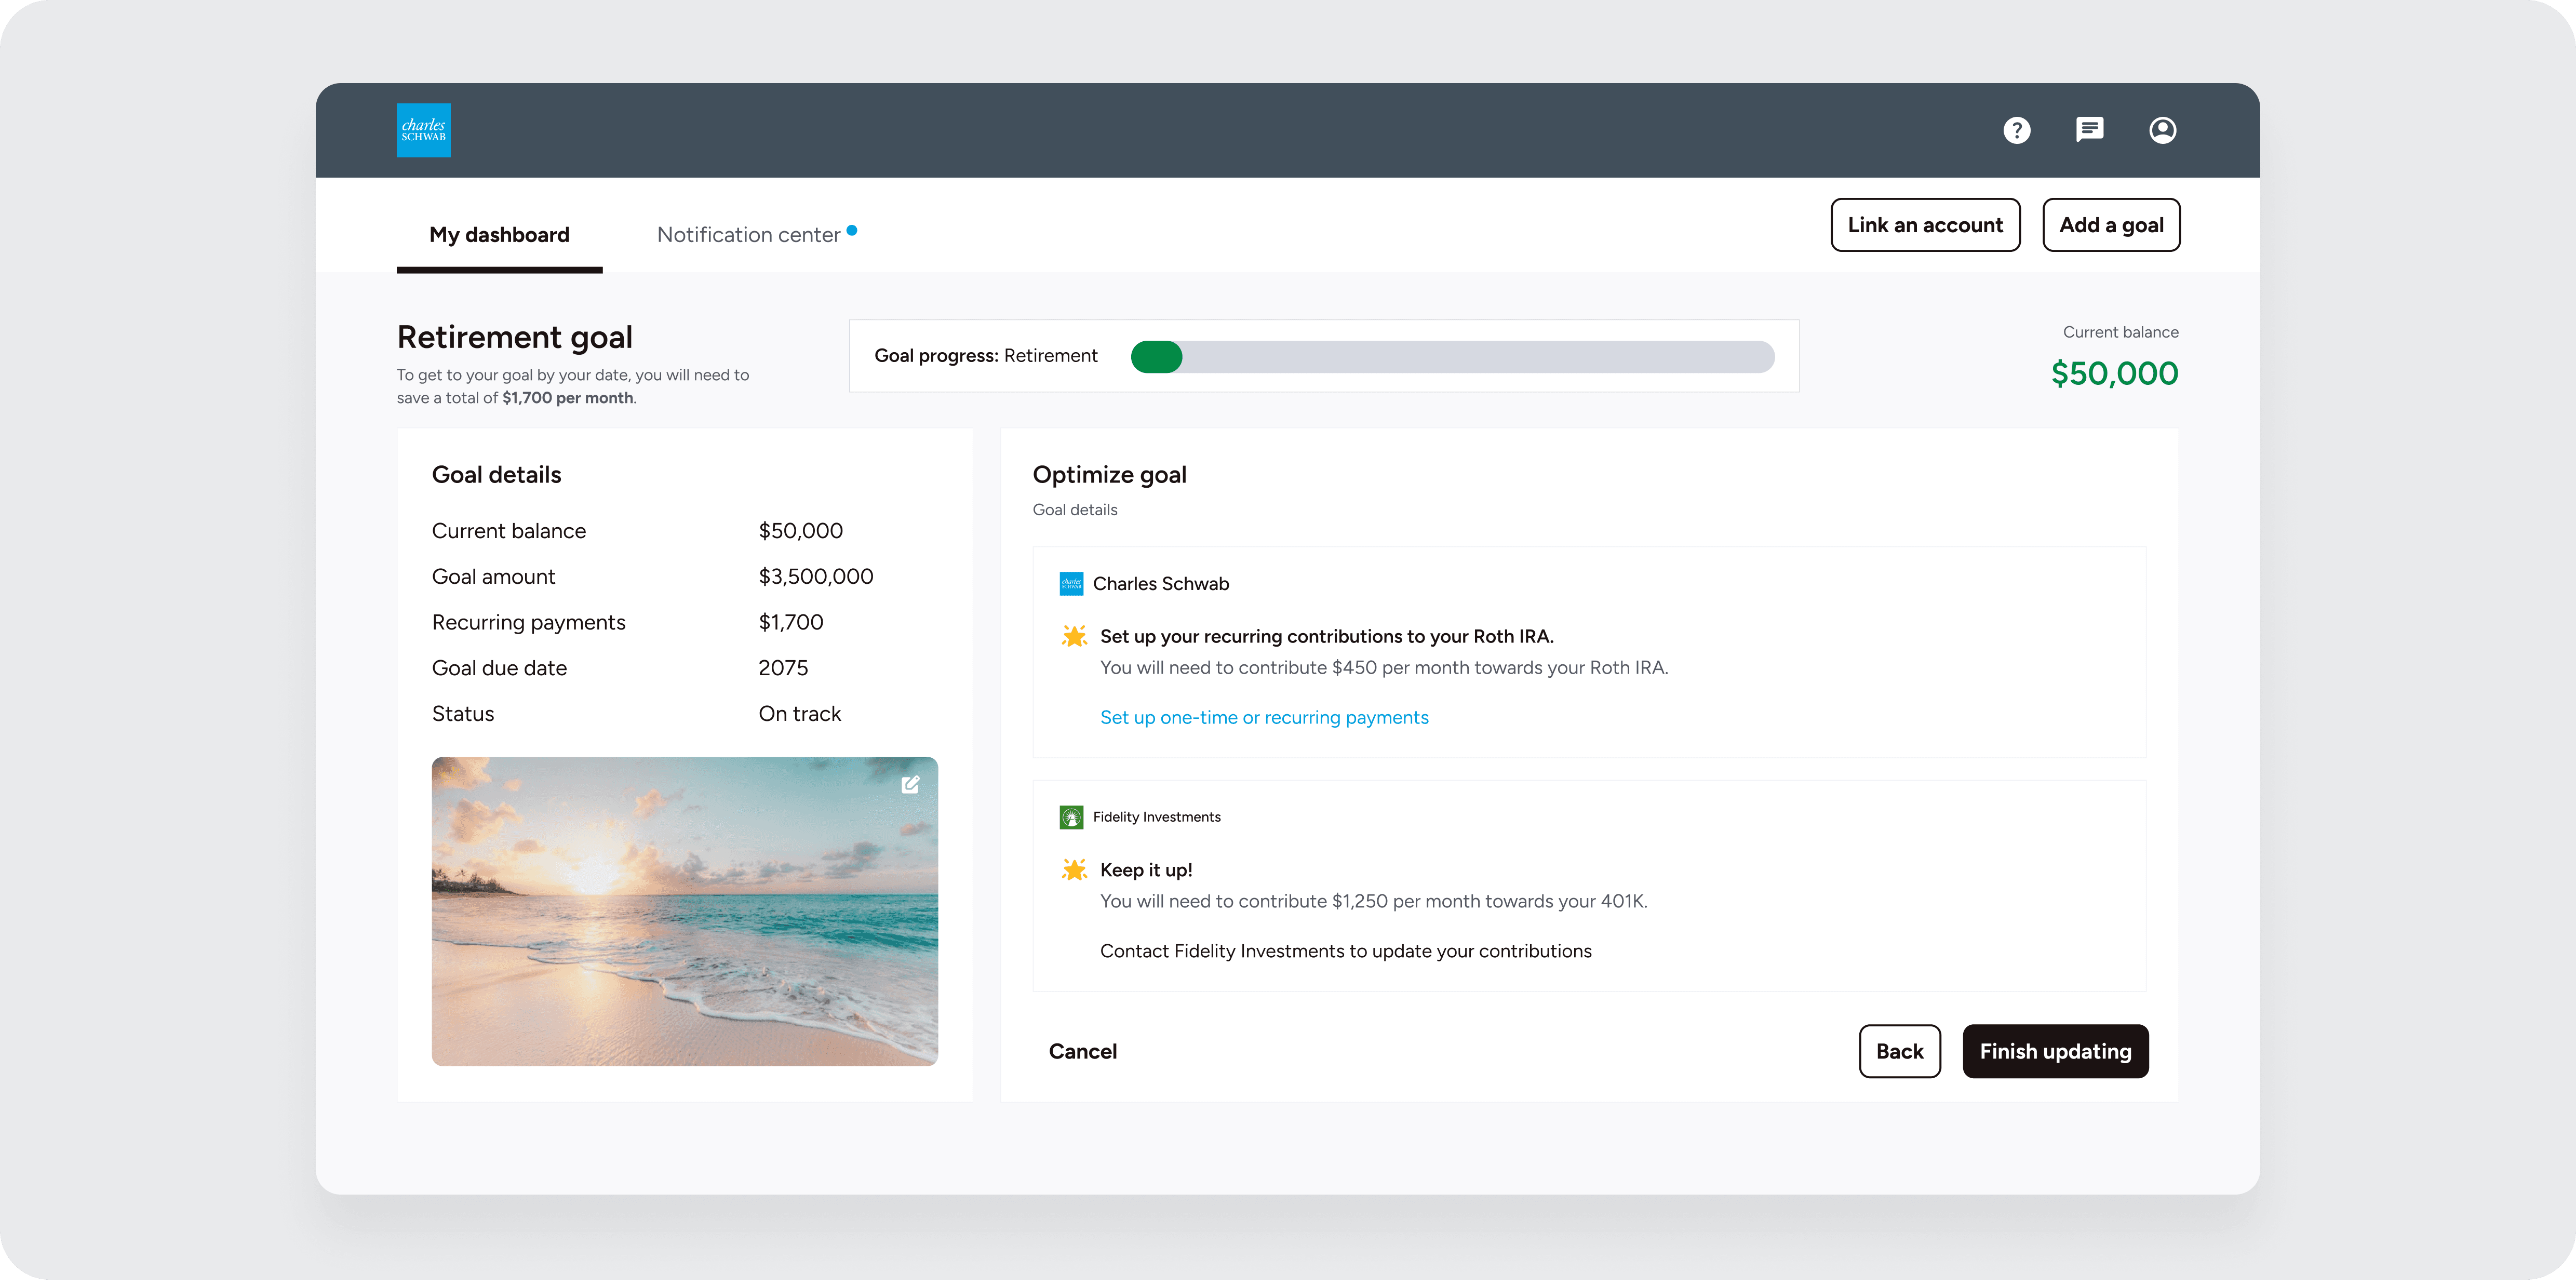Screen dimensions: 2576x1286
Task: Open the chat messages icon
Action: coord(2089,130)
